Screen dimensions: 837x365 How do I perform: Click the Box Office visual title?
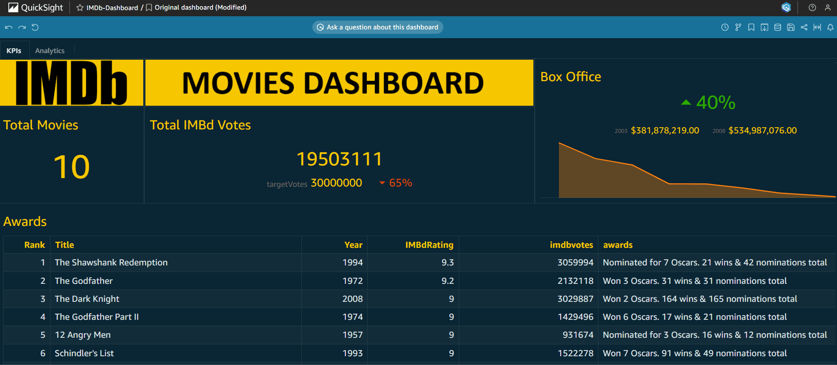pyautogui.click(x=571, y=77)
